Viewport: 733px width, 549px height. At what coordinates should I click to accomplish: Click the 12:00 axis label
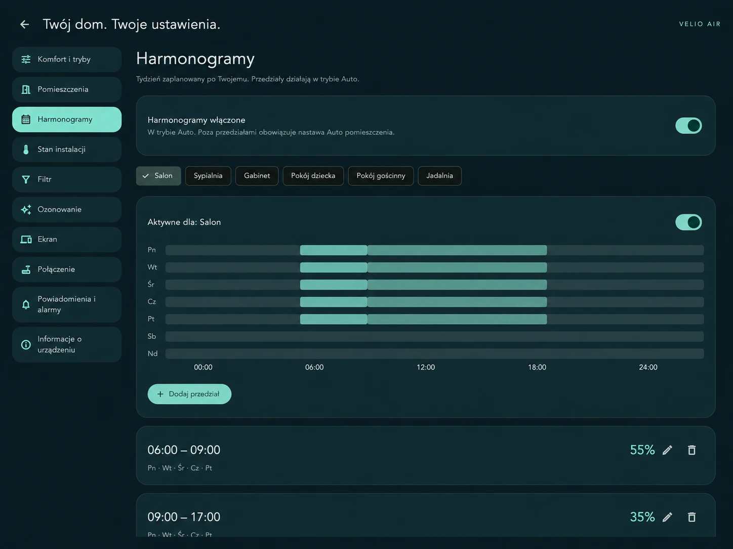[426, 368]
